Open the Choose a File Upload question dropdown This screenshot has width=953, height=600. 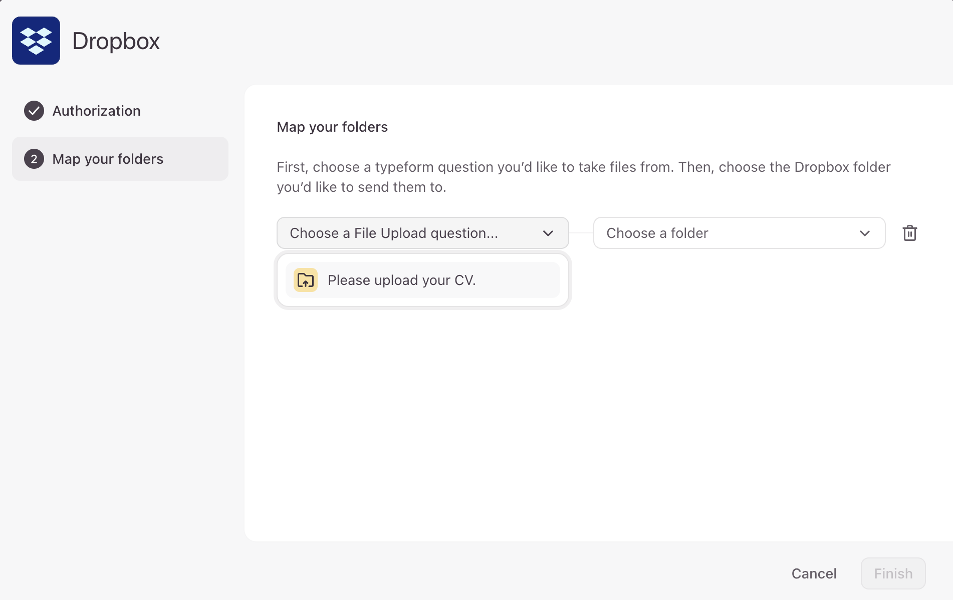[x=422, y=233]
